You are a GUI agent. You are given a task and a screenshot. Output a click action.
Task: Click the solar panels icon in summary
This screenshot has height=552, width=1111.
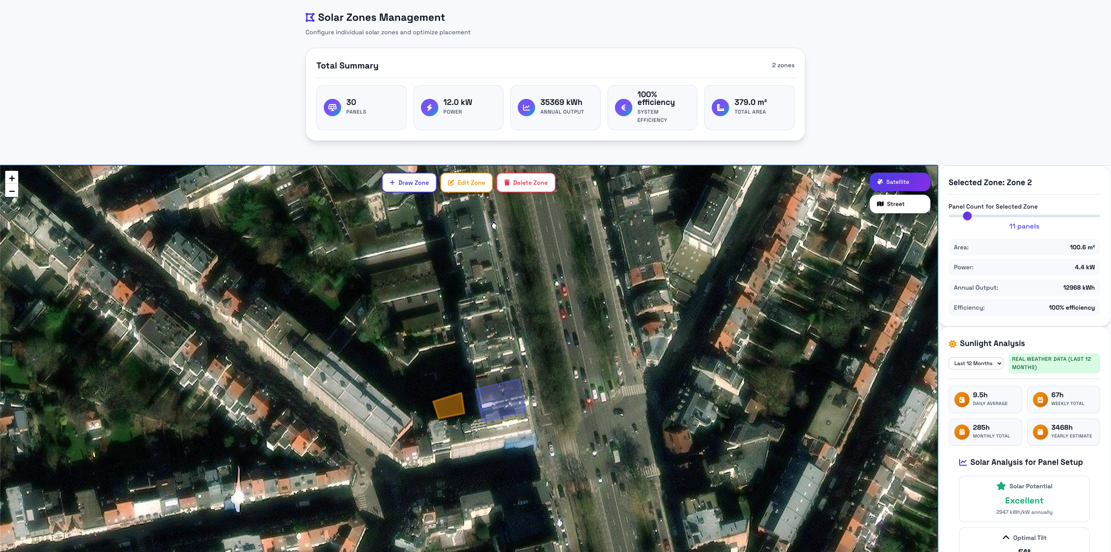[332, 107]
